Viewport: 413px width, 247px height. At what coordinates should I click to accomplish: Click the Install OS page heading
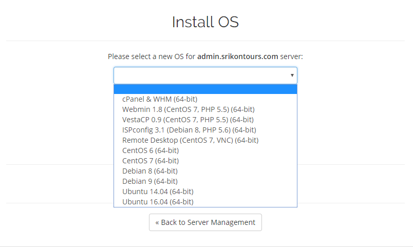205,22
